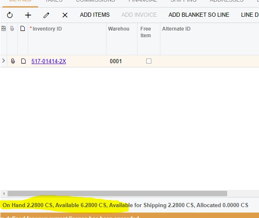Click ADD BLANKET SO LINE button
Screen dimensions: 259x218
pos(199,15)
